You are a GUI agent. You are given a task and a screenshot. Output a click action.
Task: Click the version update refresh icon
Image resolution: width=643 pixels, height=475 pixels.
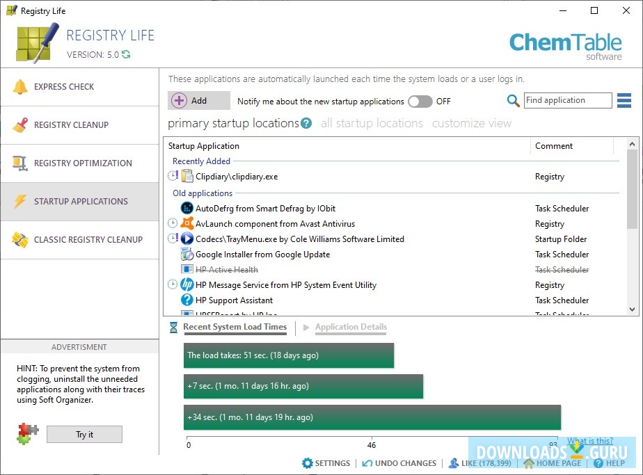pyautogui.click(x=126, y=54)
